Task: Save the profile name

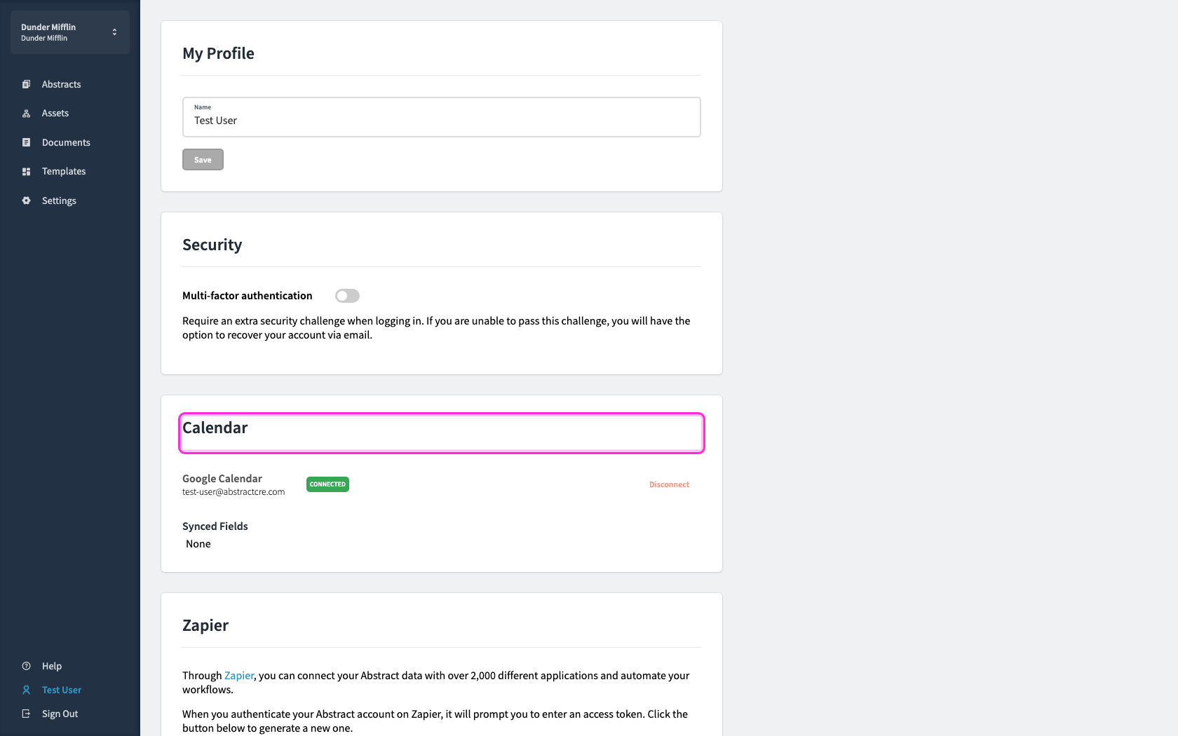Action: pos(203,160)
